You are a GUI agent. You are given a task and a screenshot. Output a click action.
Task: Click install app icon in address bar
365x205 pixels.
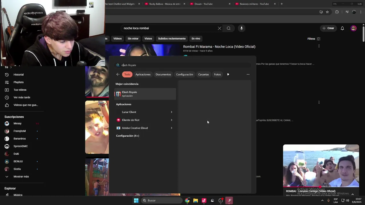pos(321,12)
